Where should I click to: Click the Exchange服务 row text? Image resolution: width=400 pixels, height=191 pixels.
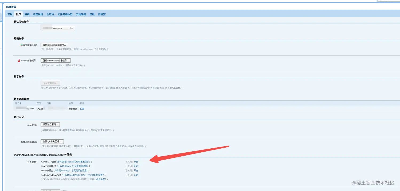coord(47,170)
